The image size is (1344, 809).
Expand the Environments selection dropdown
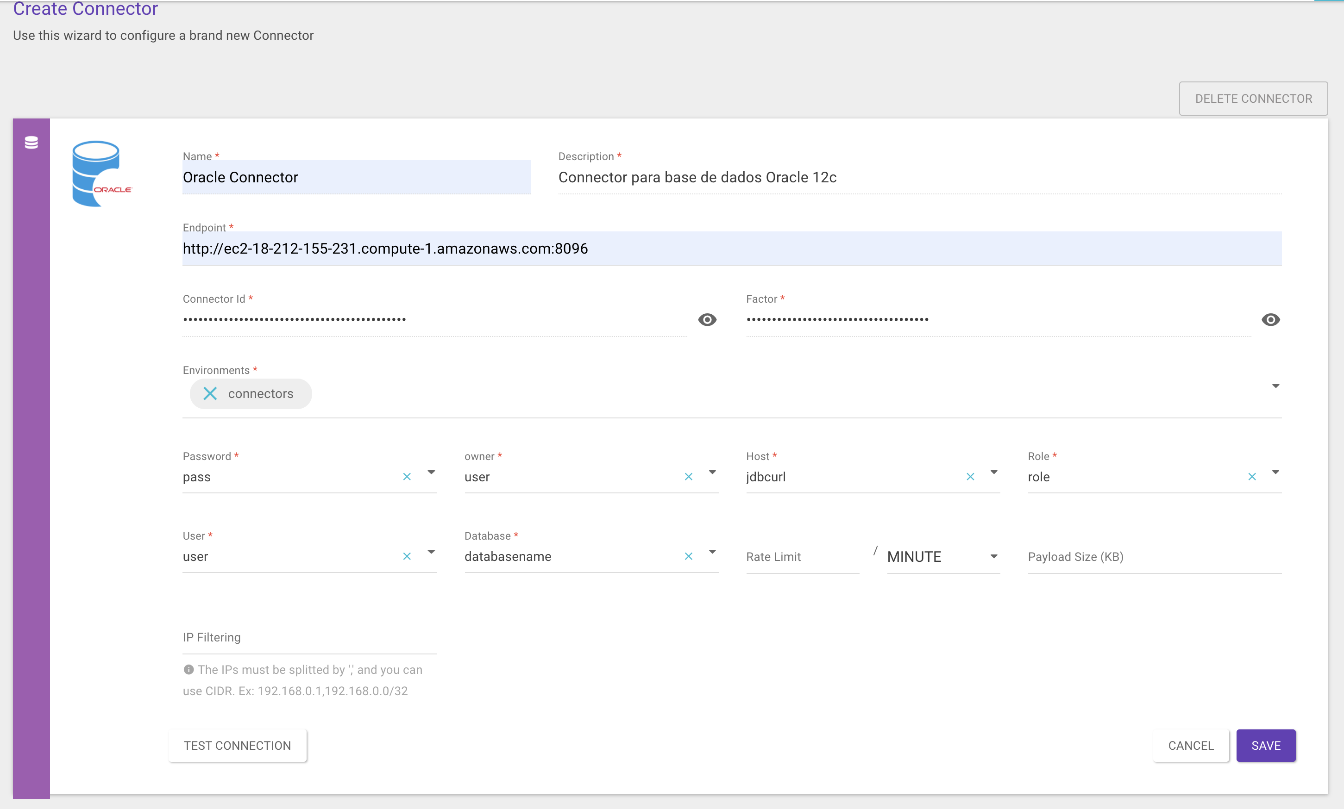[1275, 386]
